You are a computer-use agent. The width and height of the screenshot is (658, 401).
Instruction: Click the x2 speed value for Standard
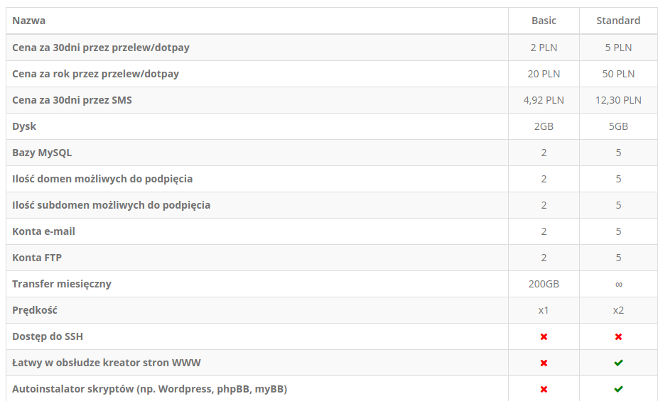(x=618, y=310)
